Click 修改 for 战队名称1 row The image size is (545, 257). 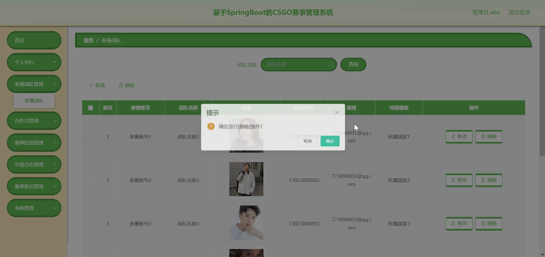point(459,137)
